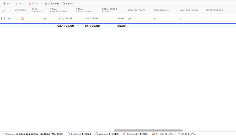Click the contract type value 09

[x=129, y=19]
